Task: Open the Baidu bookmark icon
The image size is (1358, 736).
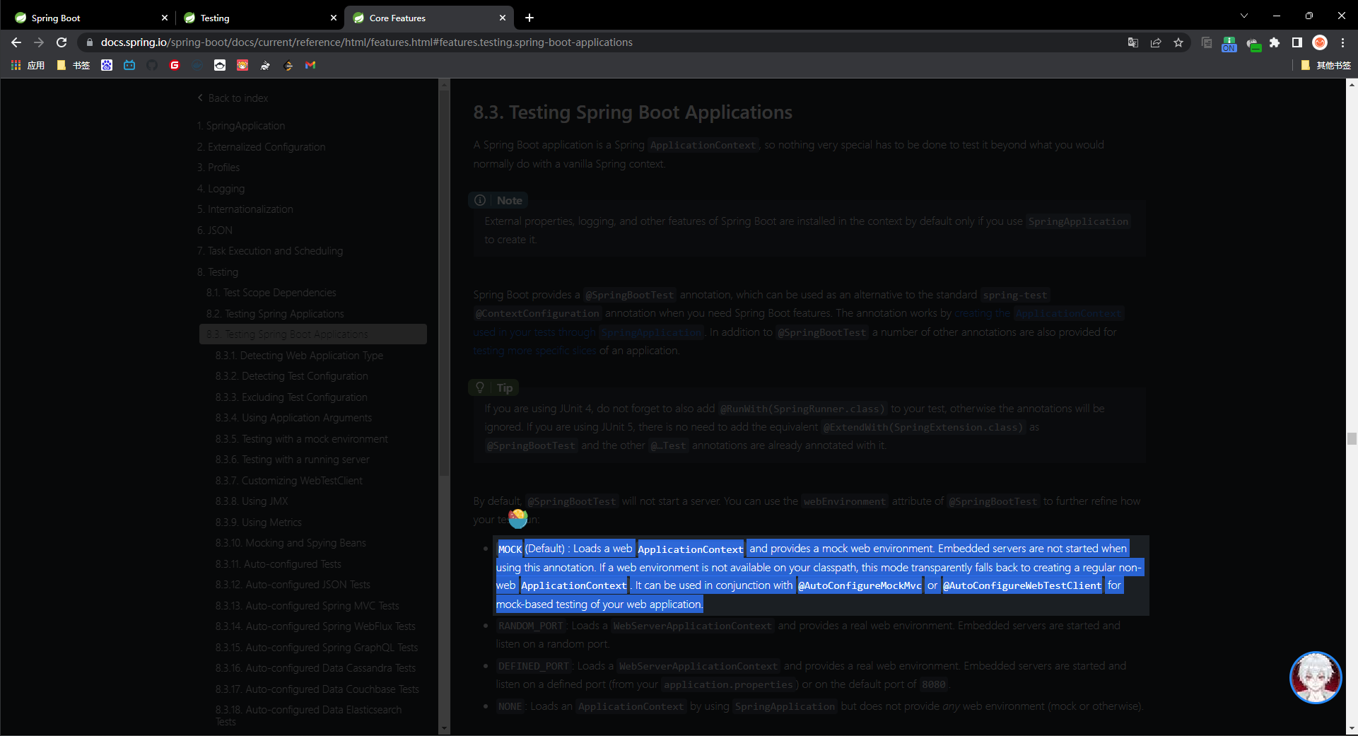Action: pos(107,65)
